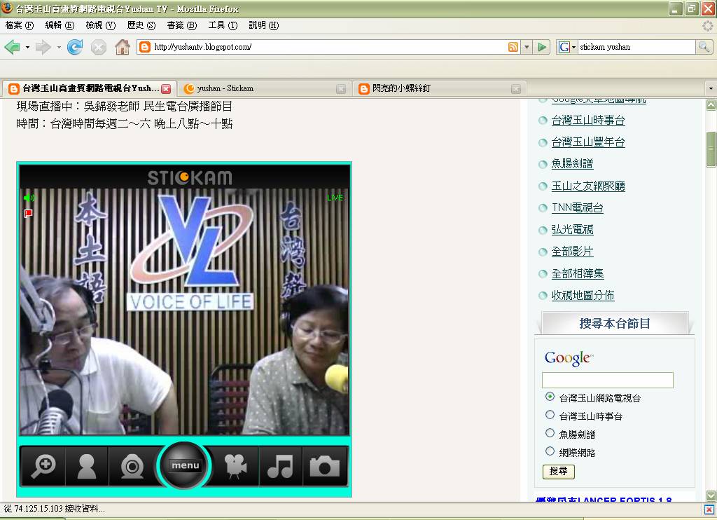The image size is (717, 520).
Task: Select 台灣玉山時事台 radio button
Action: coord(550,415)
